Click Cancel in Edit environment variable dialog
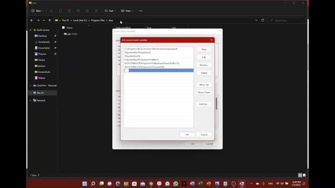335x188 pixels. (204, 135)
